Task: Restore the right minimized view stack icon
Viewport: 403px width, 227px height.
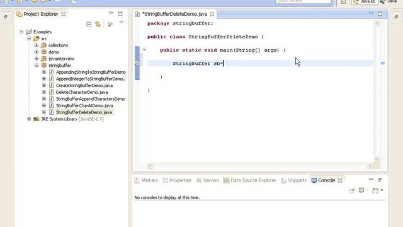Action: pyautogui.click(x=396, y=17)
